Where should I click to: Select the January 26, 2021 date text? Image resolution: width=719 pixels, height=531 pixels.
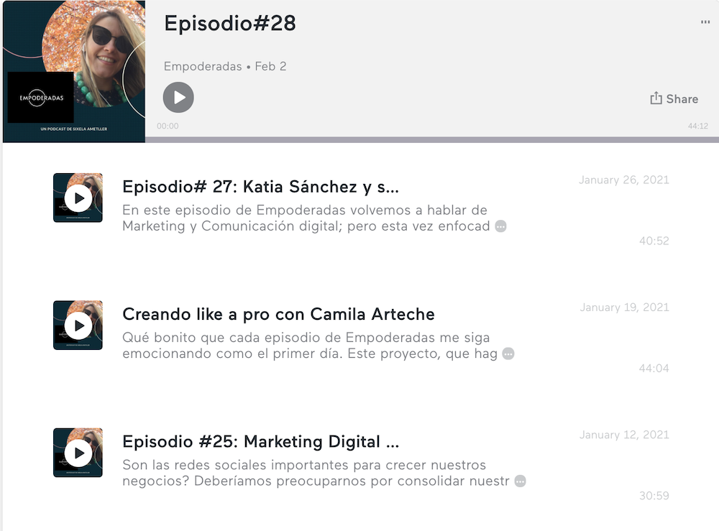click(x=624, y=180)
